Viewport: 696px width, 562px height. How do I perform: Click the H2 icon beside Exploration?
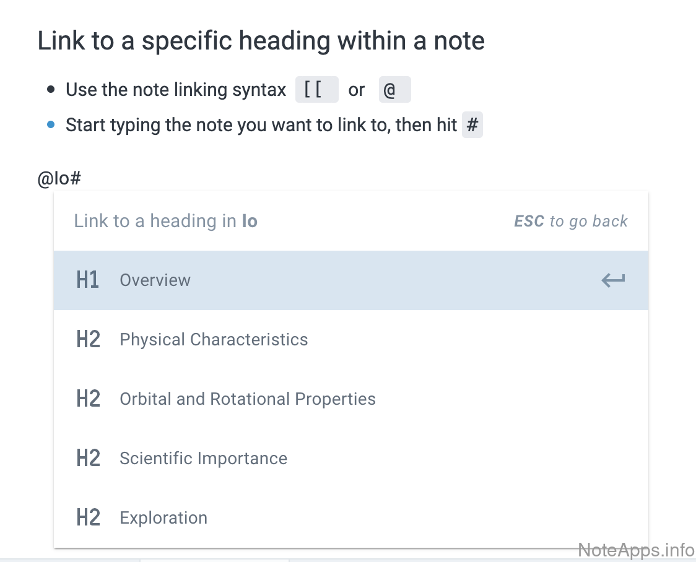pos(88,518)
